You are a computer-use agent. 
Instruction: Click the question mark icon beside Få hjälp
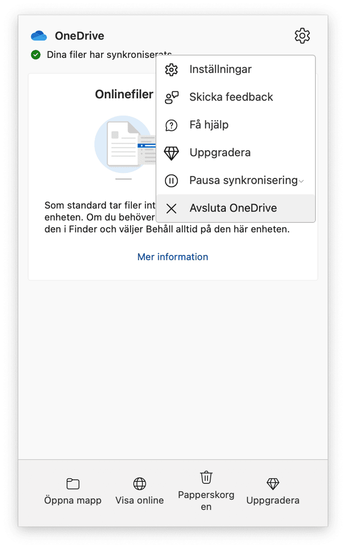tap(171, 125)
